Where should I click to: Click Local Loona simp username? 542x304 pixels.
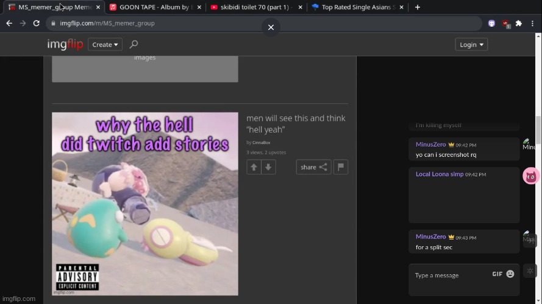point(440,174)
